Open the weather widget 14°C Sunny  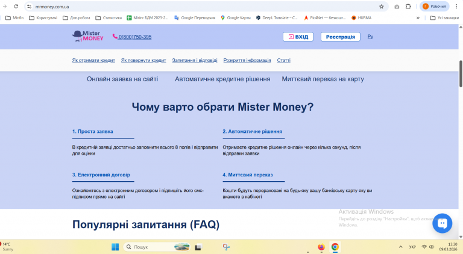(6, 247)
